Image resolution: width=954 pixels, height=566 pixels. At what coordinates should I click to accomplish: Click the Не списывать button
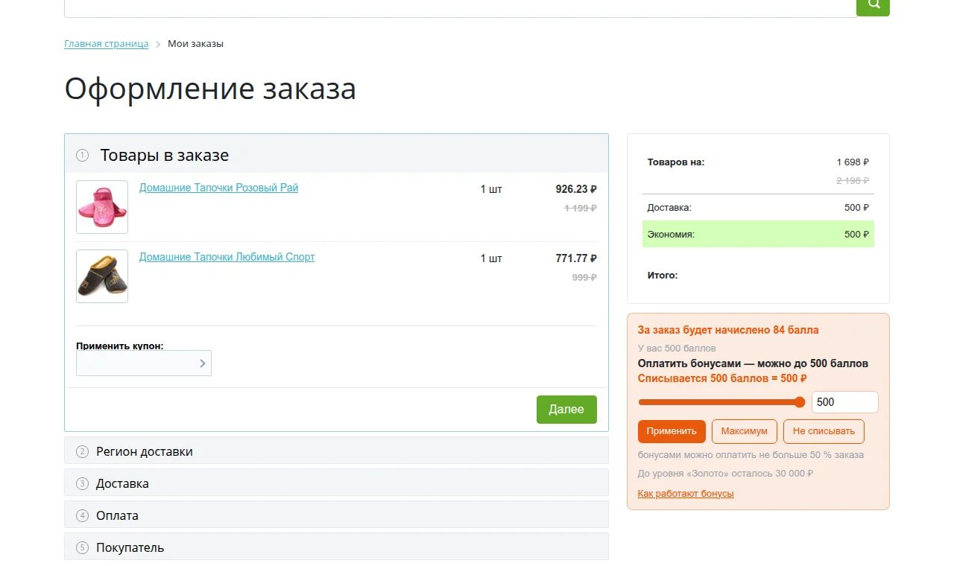pos(824,431)
